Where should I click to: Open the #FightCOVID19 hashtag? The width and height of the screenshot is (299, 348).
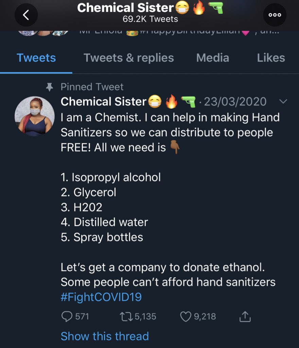[x=101, y=297]
